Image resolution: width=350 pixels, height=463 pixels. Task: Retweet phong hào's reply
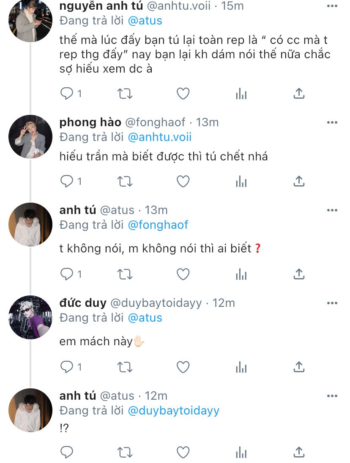125,181
